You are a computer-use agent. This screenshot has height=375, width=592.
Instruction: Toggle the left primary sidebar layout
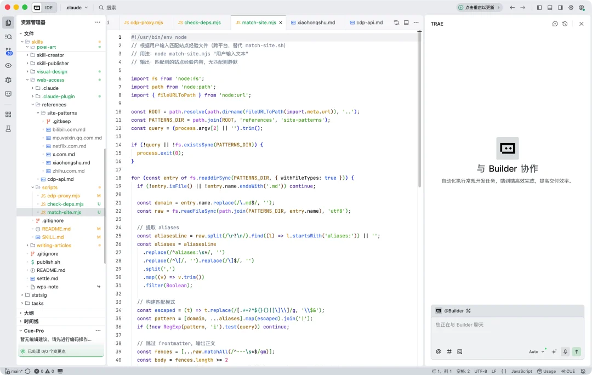pos(539,8)
